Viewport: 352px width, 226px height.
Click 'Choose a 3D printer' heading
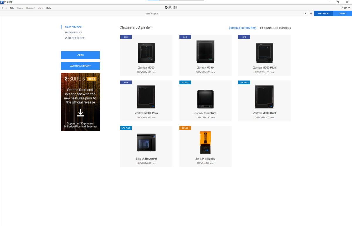[x=135, y=27]
